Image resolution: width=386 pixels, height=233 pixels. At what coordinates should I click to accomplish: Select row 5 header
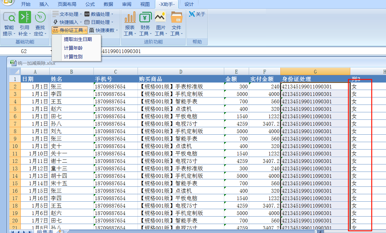(15, 109)
